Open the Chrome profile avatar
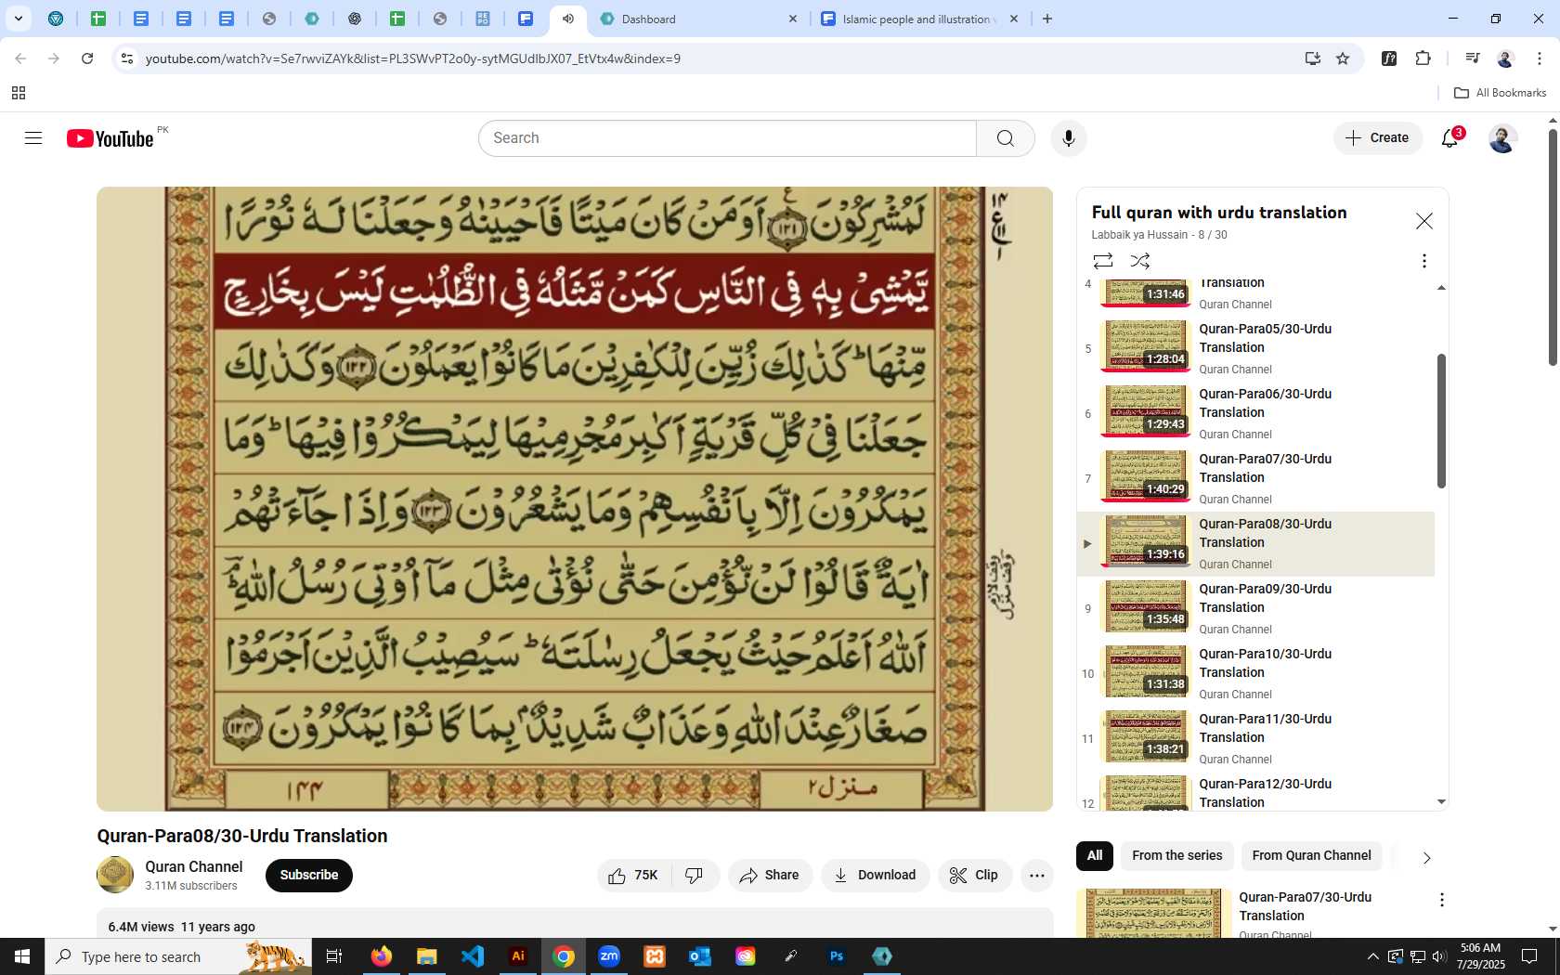The width and height of the screenshot is (1560, 975). [x=1505, y=58]
